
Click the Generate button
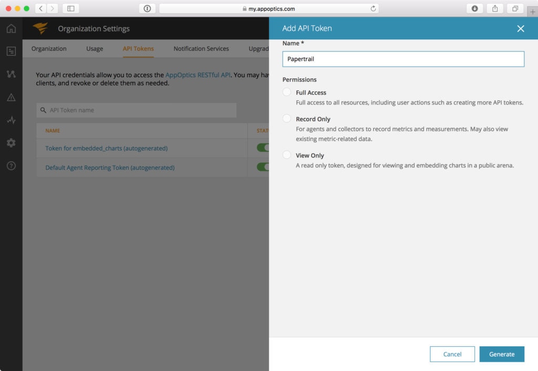(x=502, y=354)
